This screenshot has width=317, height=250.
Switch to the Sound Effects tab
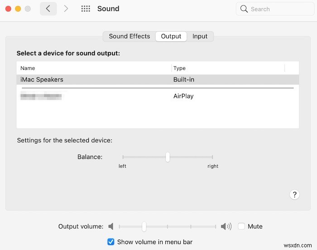pyautogui.click(x=129, y=36)
